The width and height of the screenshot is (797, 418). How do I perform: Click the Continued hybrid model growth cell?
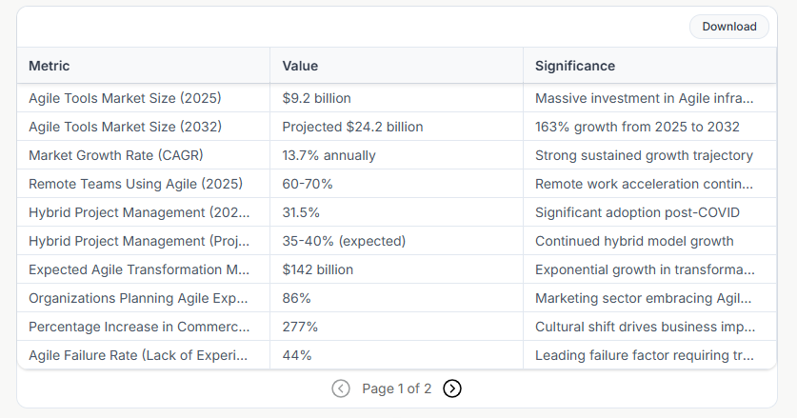click(x=634, y=241)
